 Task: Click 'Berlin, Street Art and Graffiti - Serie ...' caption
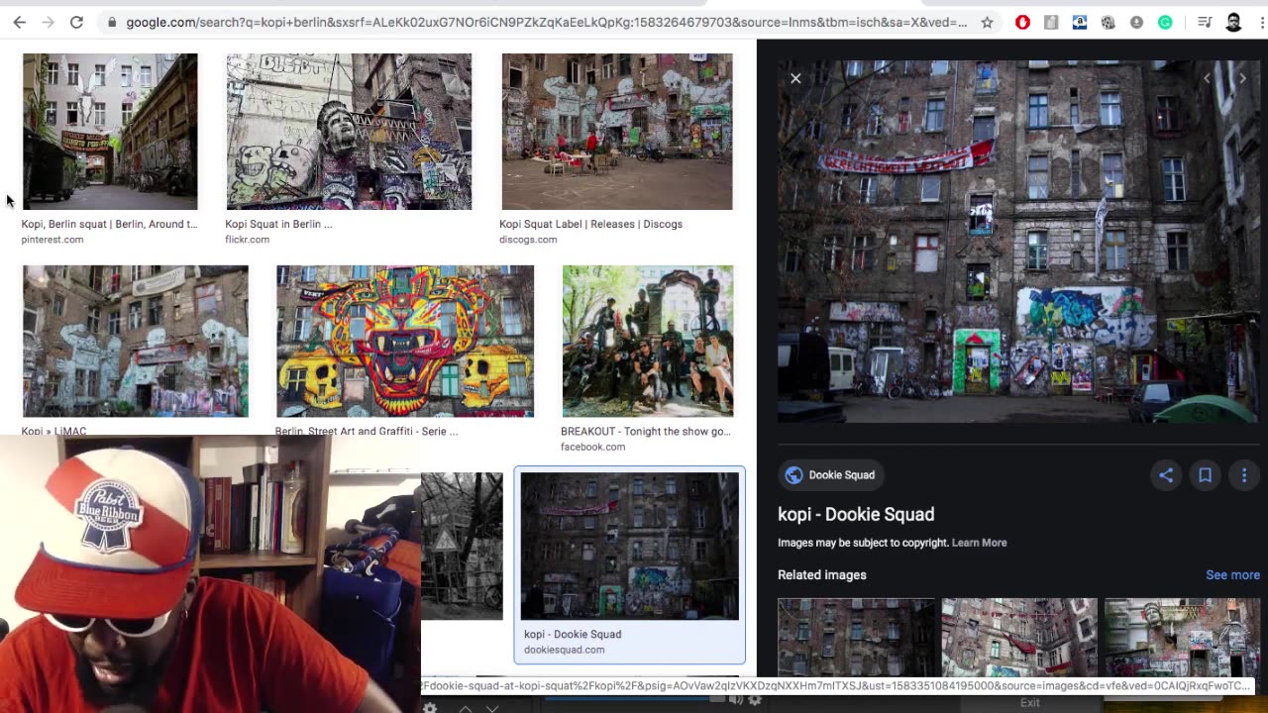click(367, 431)
